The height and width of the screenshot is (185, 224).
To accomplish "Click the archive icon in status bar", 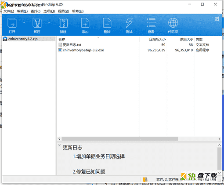I will 145,179.
